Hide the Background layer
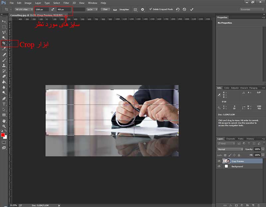Viewport: 266px width, 207px height. click(x=219, y=166)
